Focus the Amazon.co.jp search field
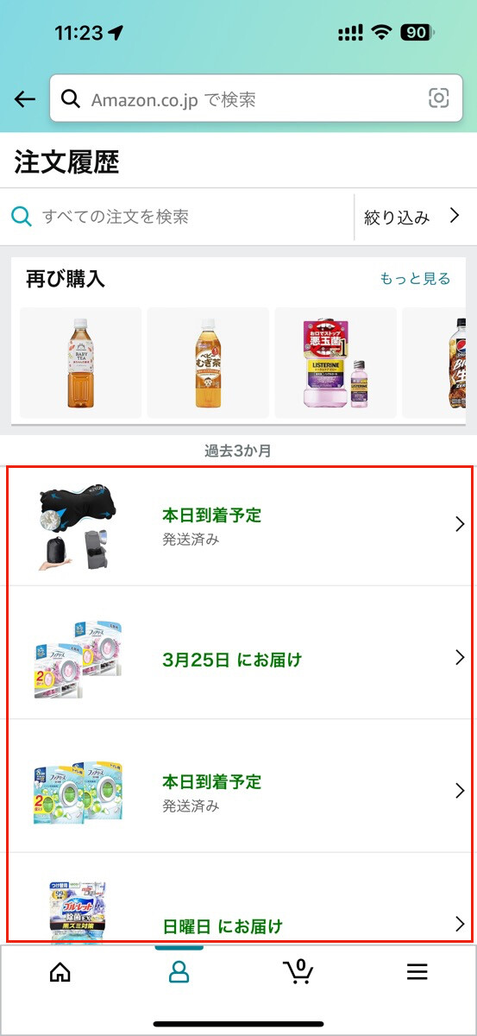This screenshot has width=477, height=1036. 256,100
